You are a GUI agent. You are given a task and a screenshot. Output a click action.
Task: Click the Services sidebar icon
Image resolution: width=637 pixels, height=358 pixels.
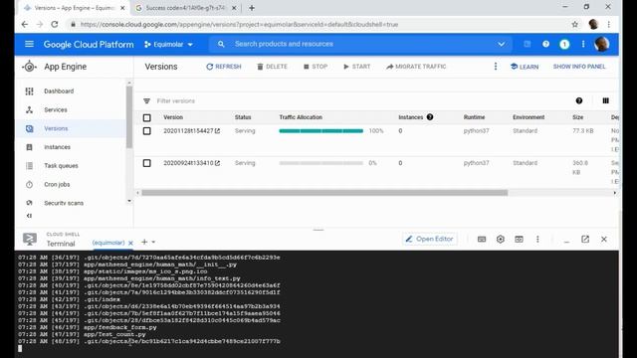tap(29, 110)
